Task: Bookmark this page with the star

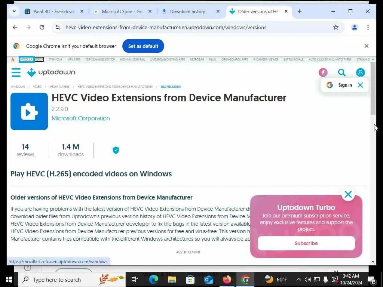Action: [x=336, y=27]
